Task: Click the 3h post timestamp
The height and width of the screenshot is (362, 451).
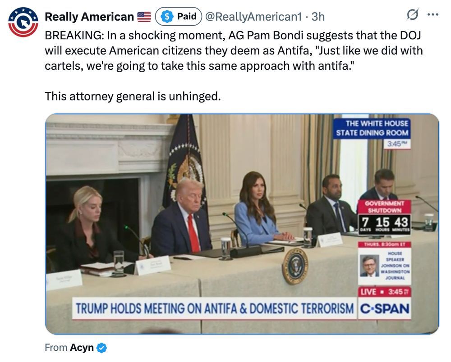Action: (318, 17)
